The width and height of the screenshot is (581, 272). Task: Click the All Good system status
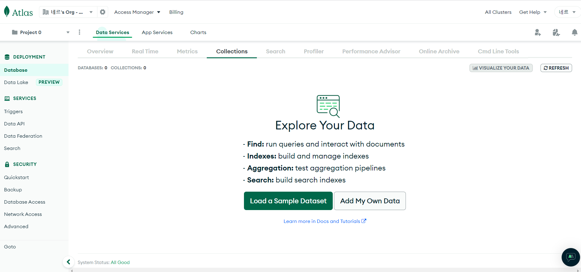(120, 262)
